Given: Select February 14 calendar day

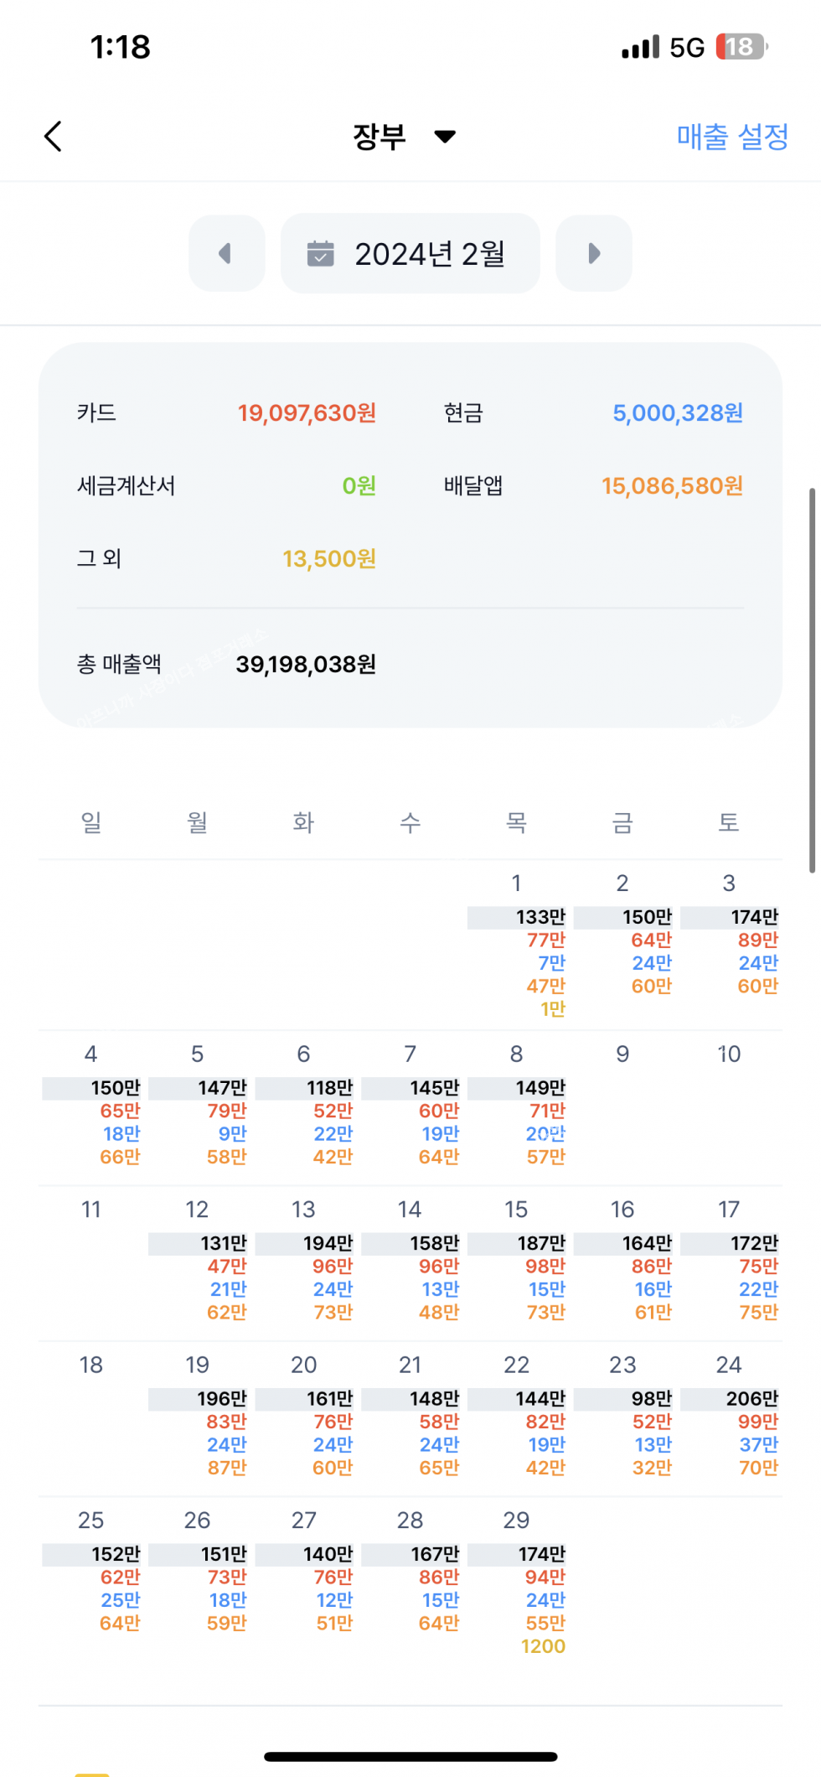Looking at the screenshot, I should (410, 1262).
